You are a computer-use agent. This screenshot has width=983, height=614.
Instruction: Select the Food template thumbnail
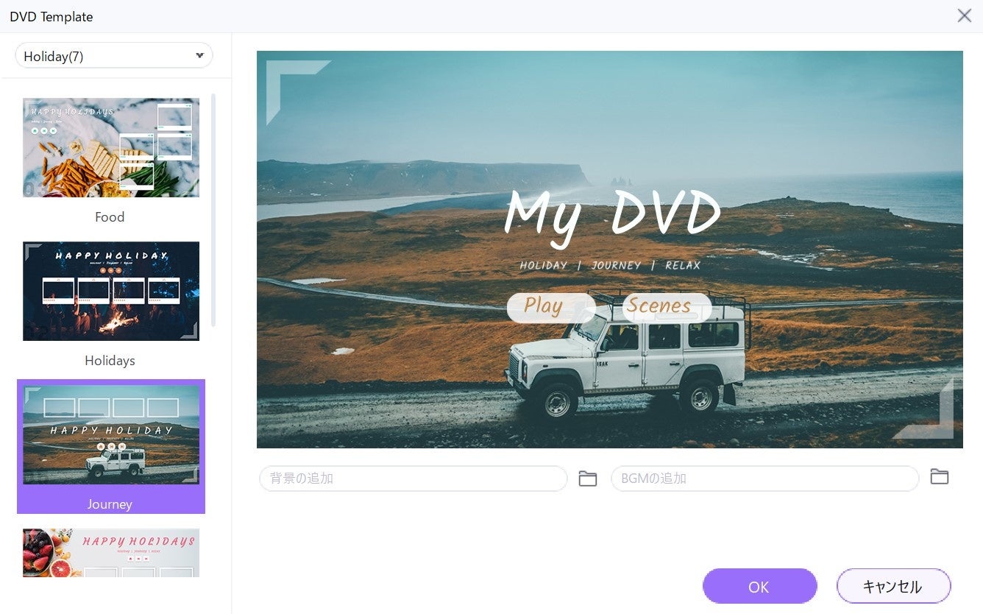[111, 147]
